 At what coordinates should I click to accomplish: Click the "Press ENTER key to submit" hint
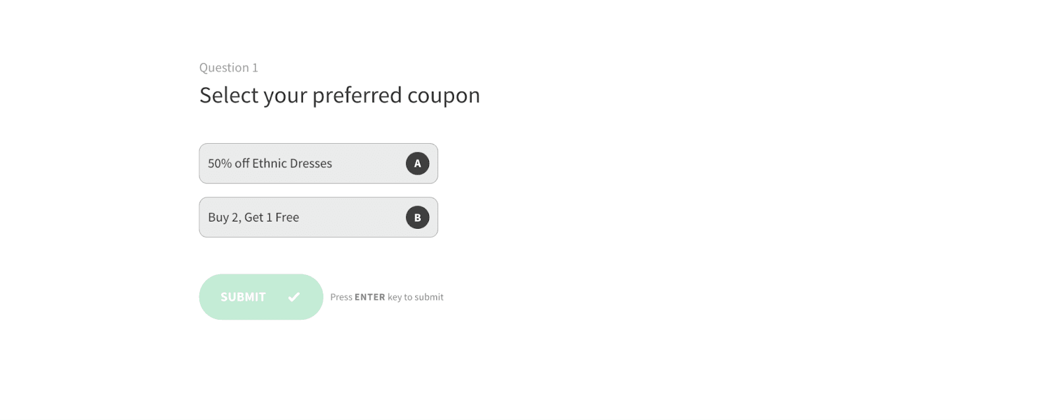coord(387,297)
